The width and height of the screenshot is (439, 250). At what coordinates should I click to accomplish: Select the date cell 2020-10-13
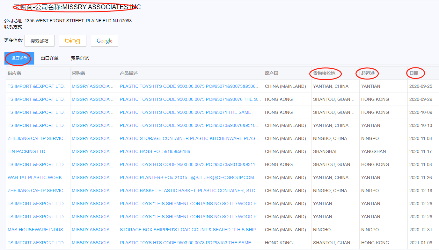point(421,125)
